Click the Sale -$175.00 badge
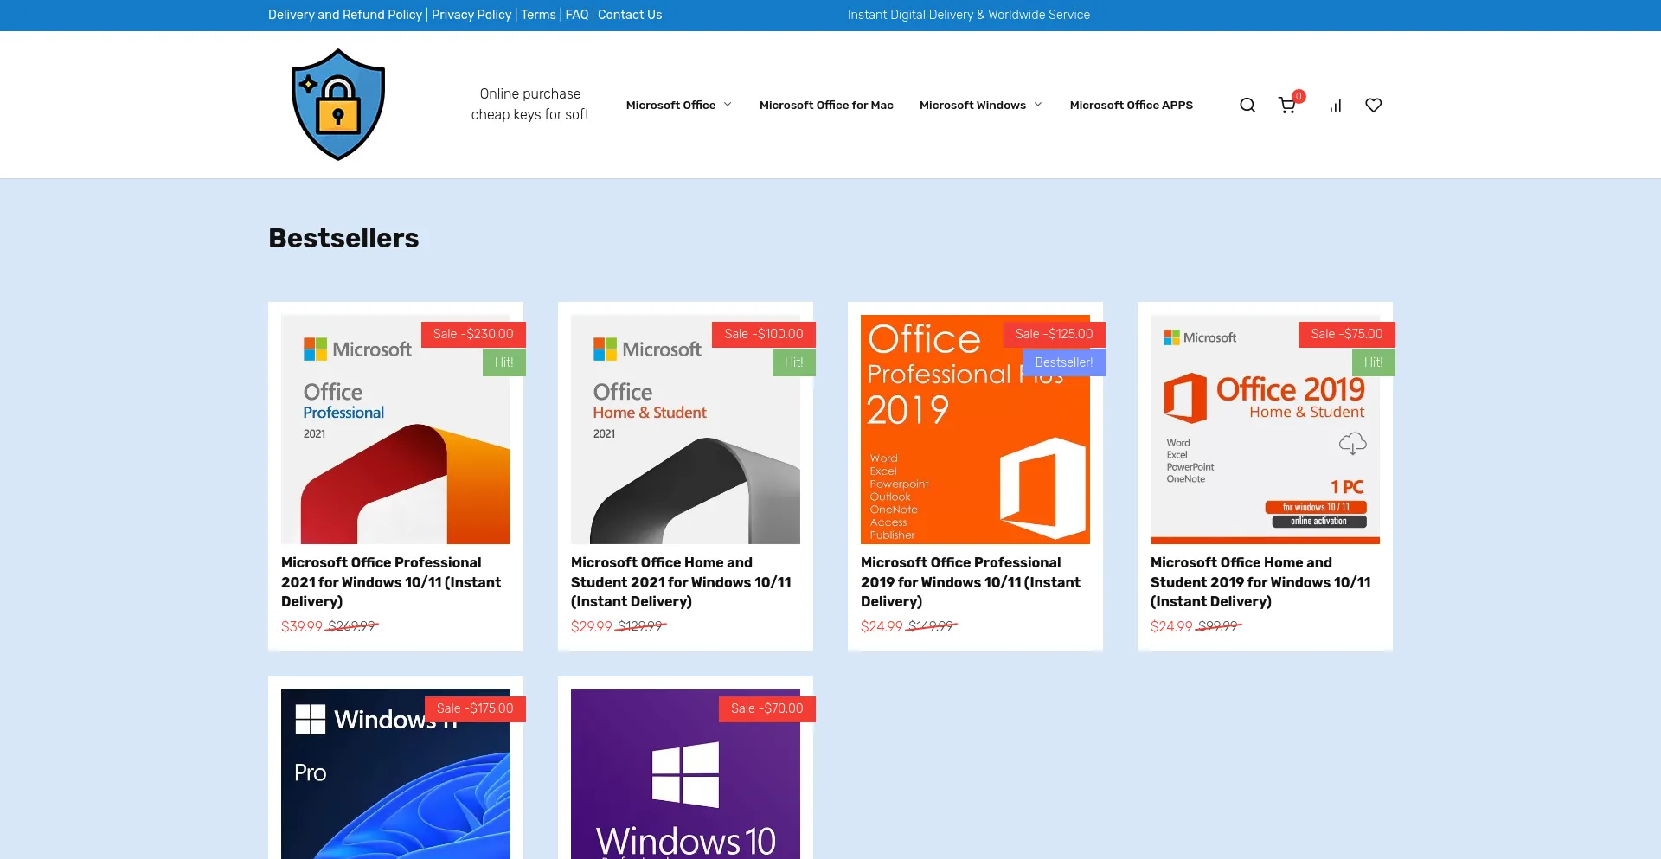Viewport: 1661px width, 859px height. 475,708
